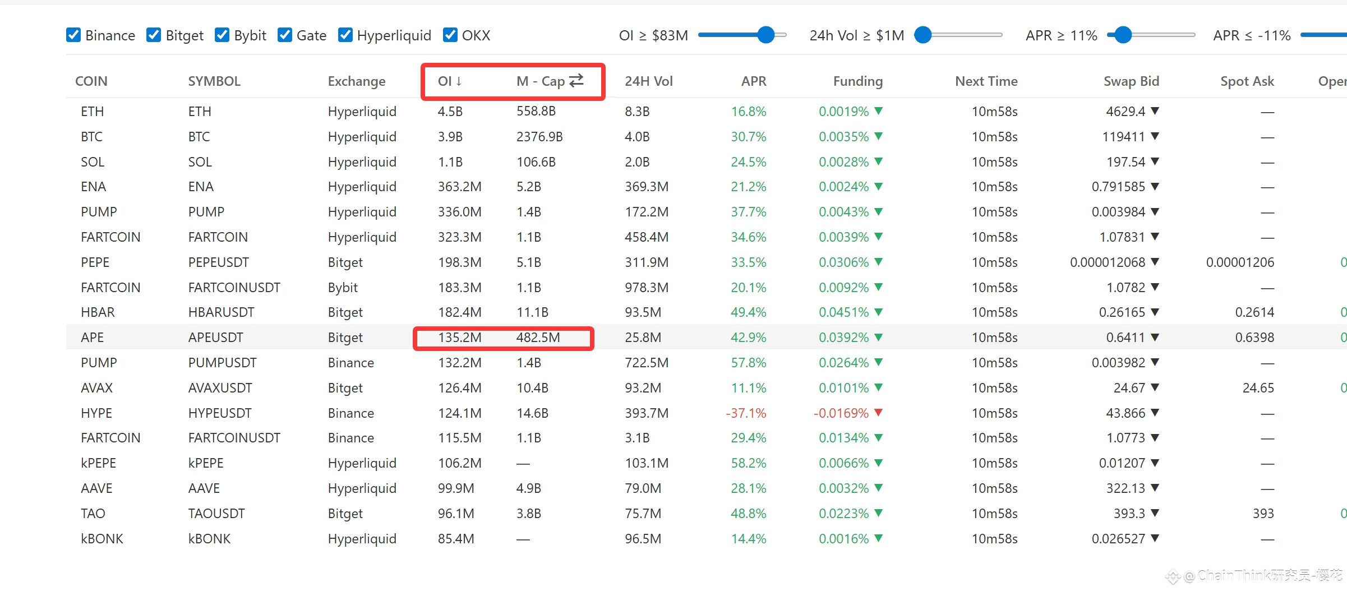Expand funding arrow in kBONK row
Image resolution: width=1347 pixels, height=591 pixels.
(x=878, y=538)
